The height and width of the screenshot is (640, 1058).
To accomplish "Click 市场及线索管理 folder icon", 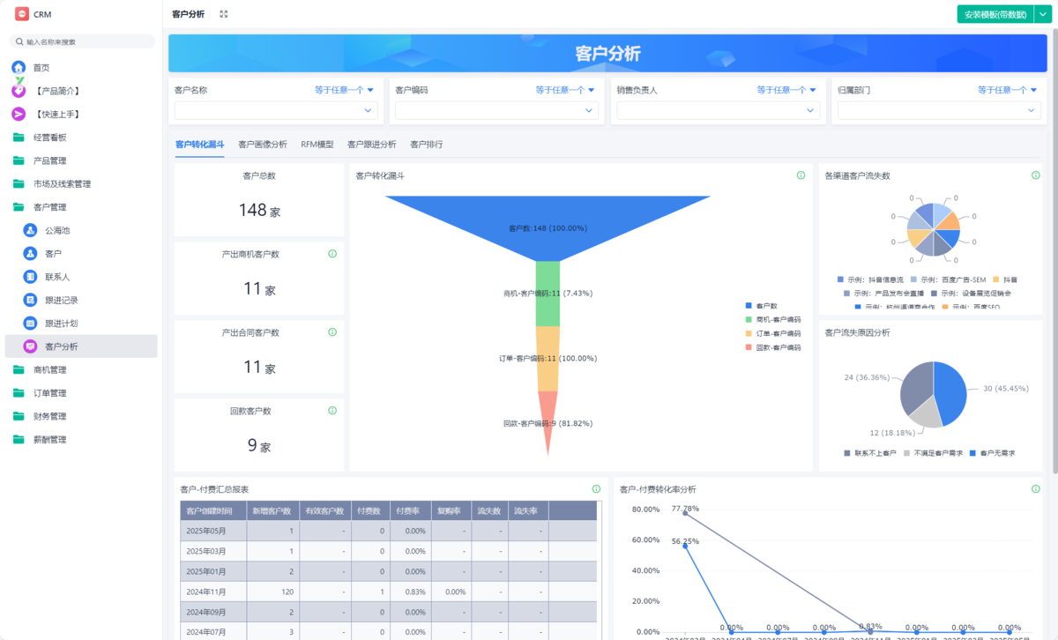I will [x=19, y=183].
